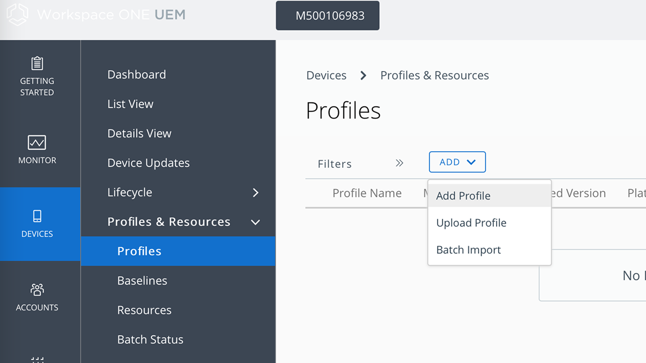Screen dimensions: 646x363
Task: Sort by the Profile Name column header
Action: point(367,193)
